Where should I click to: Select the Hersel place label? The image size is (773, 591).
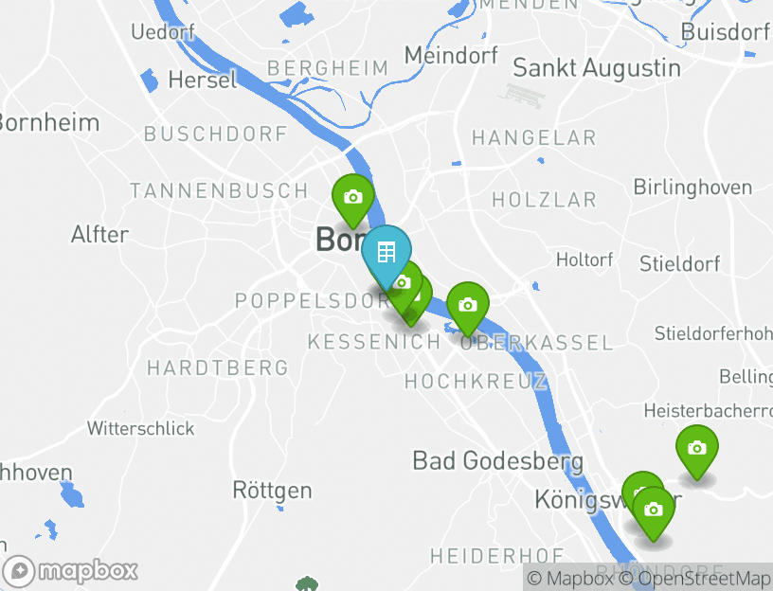(x=203, y=80)
